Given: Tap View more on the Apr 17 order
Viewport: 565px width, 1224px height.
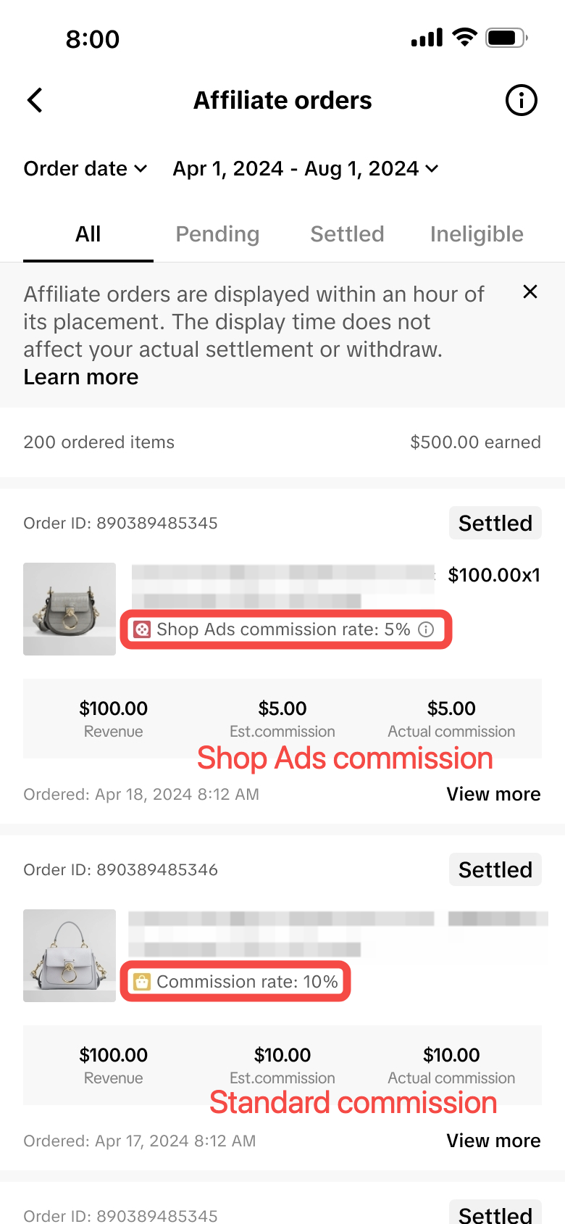Looking at the screenshot, I should (493, 1141).
